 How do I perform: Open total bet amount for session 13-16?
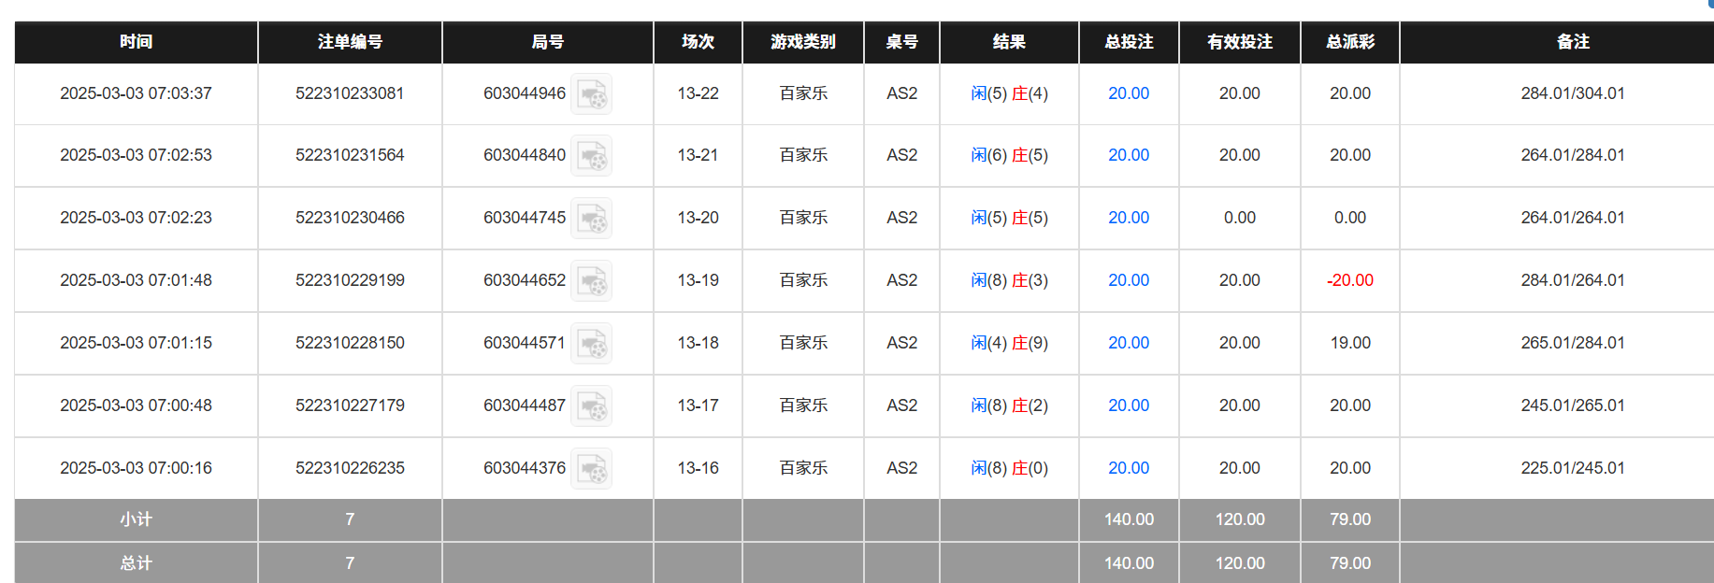click(1128, 468)
